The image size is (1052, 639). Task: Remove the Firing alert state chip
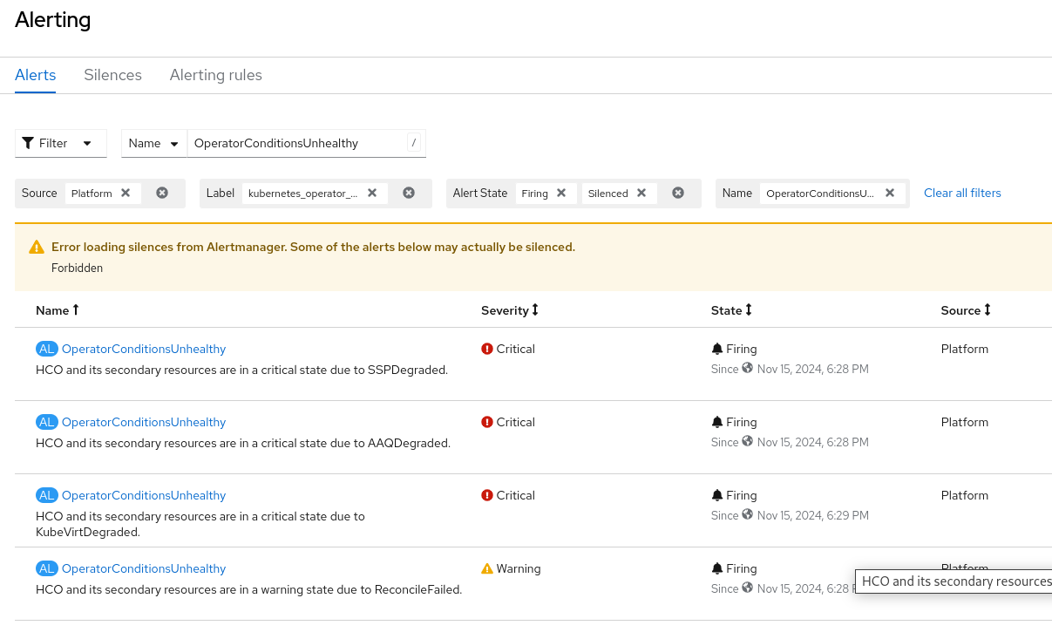click(x=561, y=193)
